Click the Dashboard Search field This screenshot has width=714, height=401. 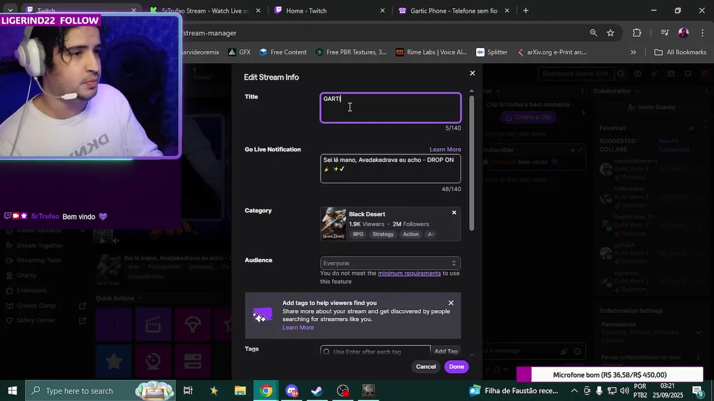coord(576,74)
